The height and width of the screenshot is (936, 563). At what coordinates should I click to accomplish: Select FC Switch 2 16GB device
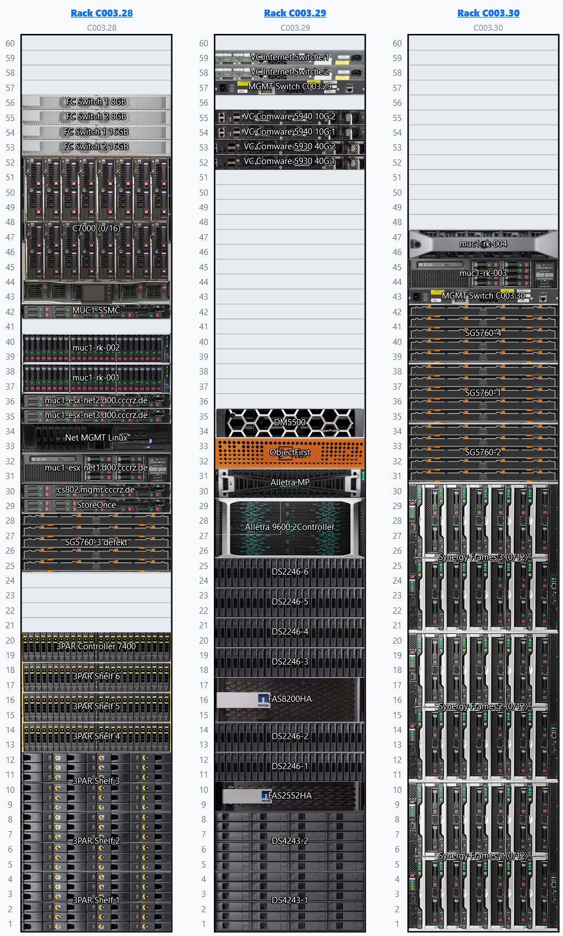pyautogui.click(x=96, y=147)
